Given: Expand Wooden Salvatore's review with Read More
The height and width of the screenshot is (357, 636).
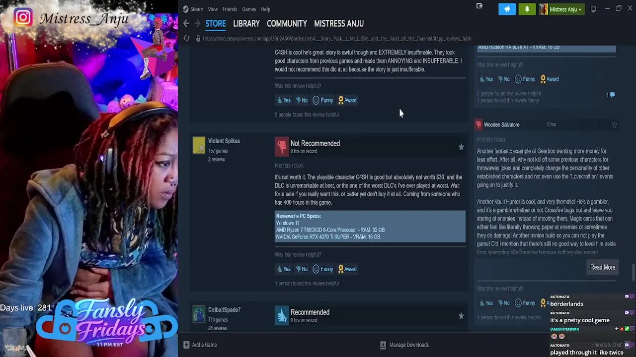Looking at the screenshot, I should [603, 267].
